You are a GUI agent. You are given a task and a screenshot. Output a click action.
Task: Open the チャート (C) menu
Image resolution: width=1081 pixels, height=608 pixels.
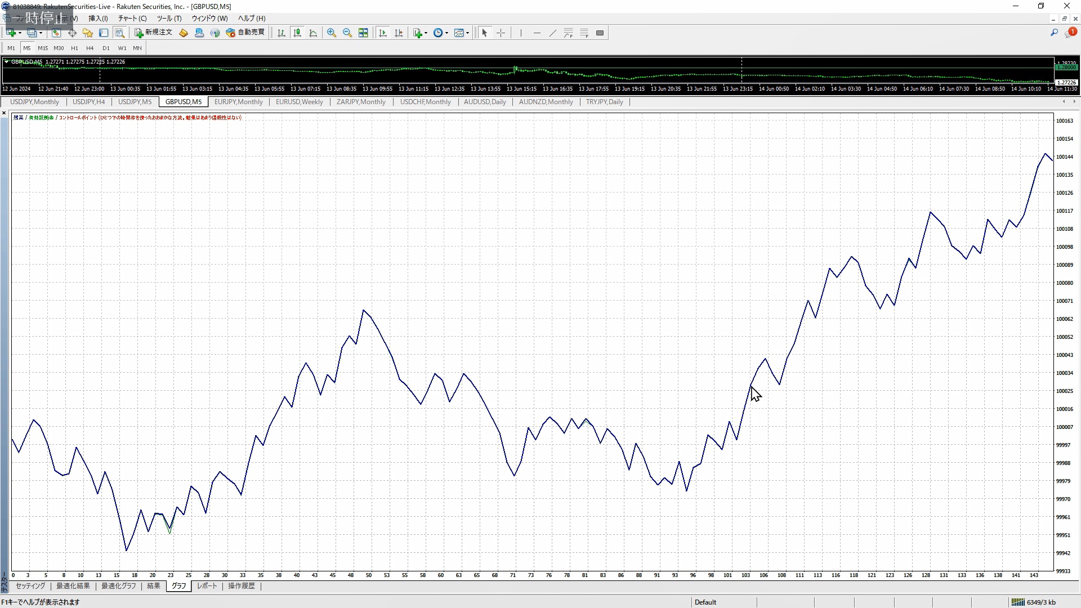pyautogui.click(x=132, y=18)
